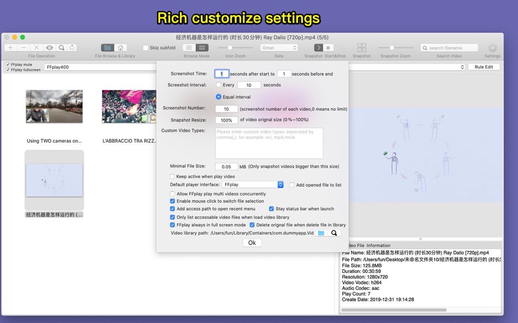Switch to grid browse mode icon
The height and width of the screenshot is (323, 518).
202,47
